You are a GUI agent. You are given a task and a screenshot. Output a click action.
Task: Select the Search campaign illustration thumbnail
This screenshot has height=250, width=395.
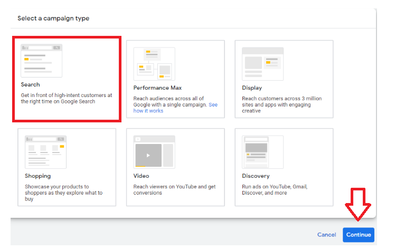pos(41,61)
